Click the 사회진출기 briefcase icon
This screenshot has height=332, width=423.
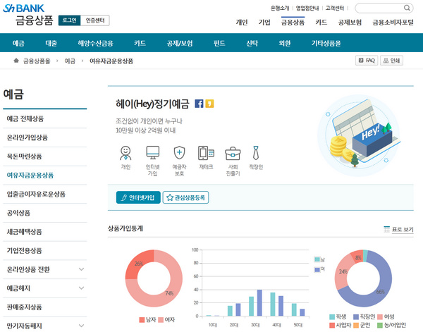click(x=233, y=154)
